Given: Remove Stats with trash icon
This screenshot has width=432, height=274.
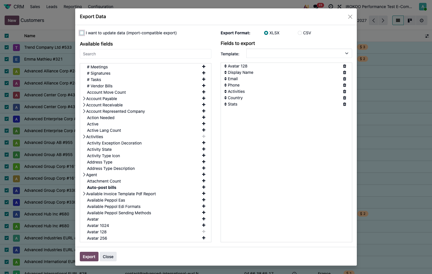Looking at the screenshot, I should [x=344, y=104].
